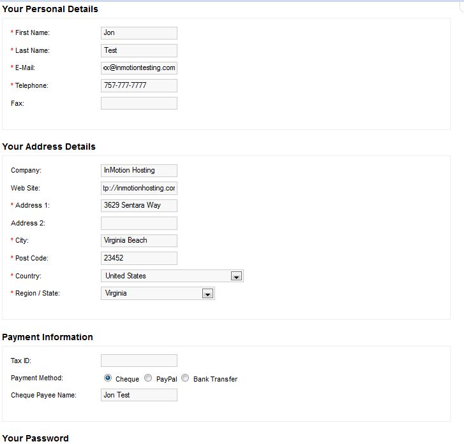Image resolution: width=464 pixels, height=444 pixels.
Task: Click the Country dropdown arrow button
Action: coord(236,276)
